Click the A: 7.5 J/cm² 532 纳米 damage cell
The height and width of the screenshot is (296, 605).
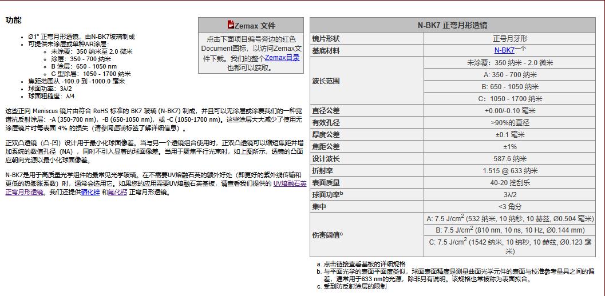pyautogui.click(x=509, y=218)
